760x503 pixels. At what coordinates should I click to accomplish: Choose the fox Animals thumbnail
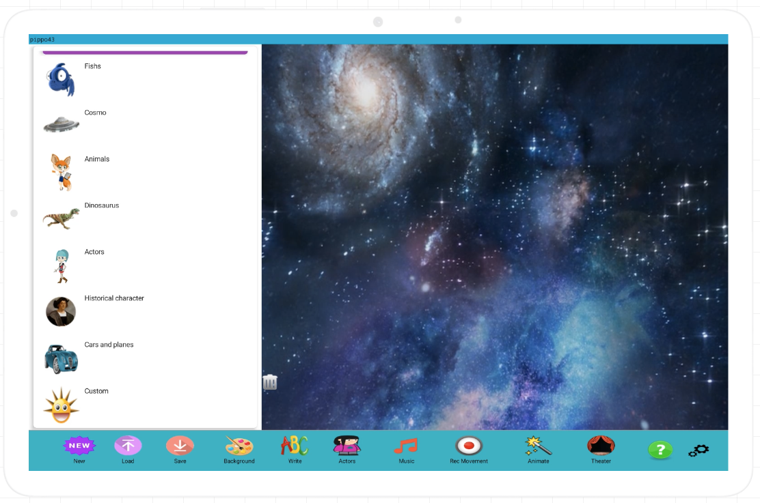pyautogui.click(x=62, y=172)
